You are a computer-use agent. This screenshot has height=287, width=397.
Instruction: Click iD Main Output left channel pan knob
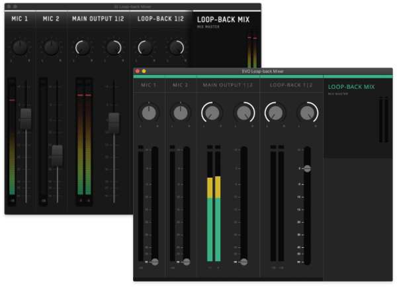pyautogui.click(x=83, y=48)
